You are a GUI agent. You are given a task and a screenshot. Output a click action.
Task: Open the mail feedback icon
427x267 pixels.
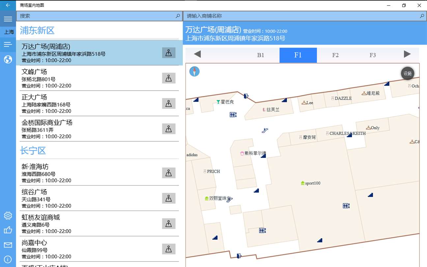[x=8, y=245]
